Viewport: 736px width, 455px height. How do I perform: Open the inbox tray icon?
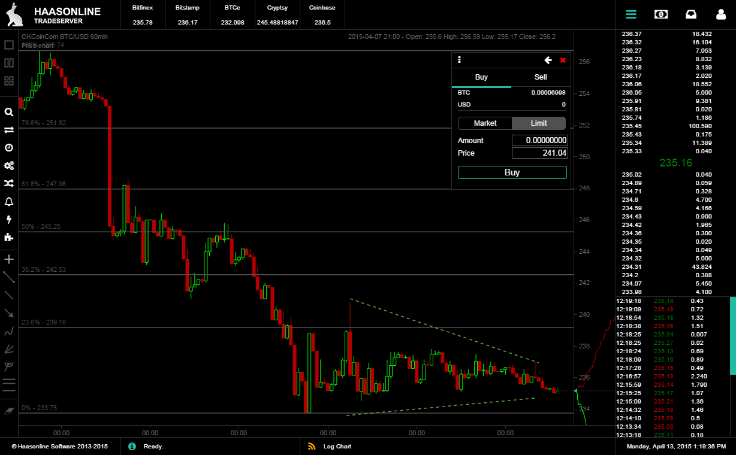[x=691, y=14]
